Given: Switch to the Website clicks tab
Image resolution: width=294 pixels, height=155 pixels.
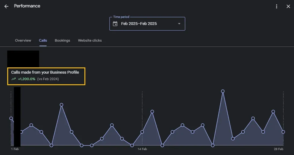Looking at the screenshot, I should click(x=90, y=40).
